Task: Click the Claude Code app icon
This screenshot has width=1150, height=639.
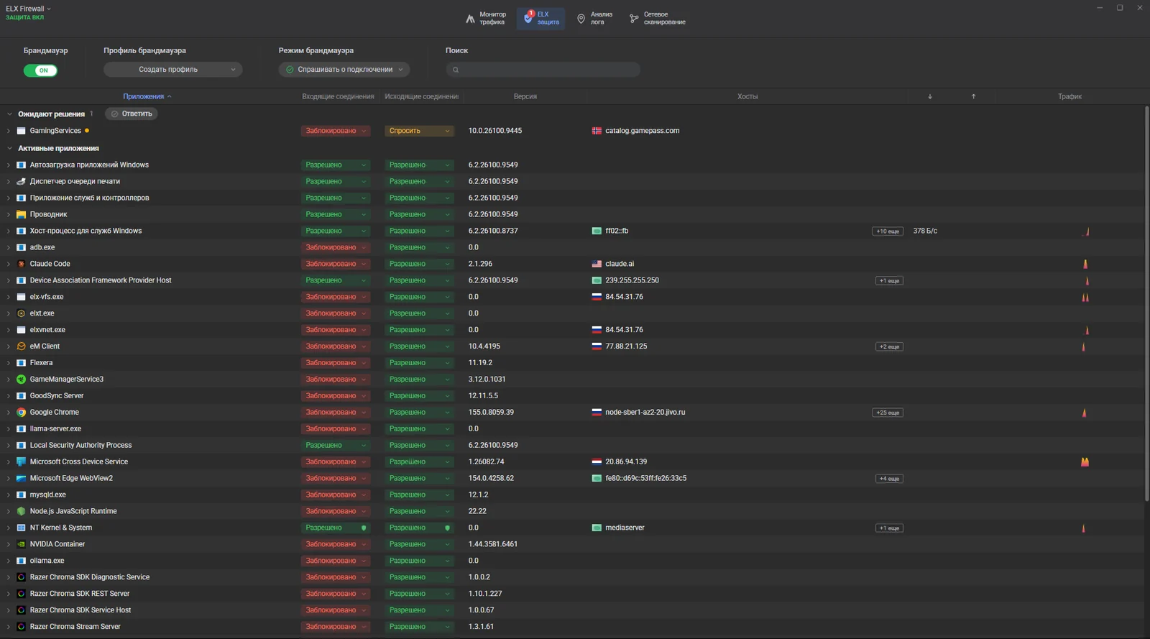Action: pos(21,264)
